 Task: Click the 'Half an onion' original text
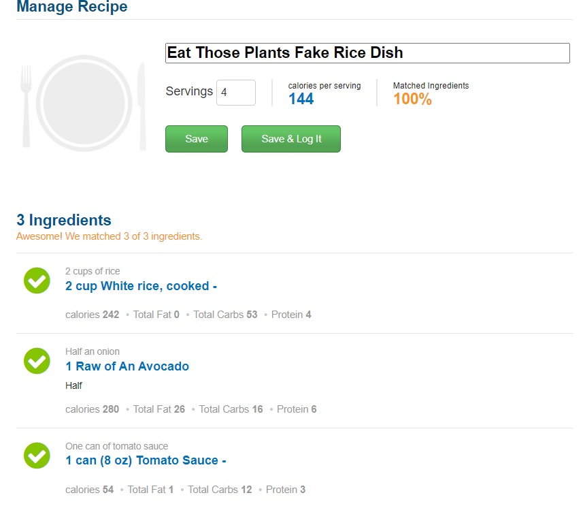[93, 351]
